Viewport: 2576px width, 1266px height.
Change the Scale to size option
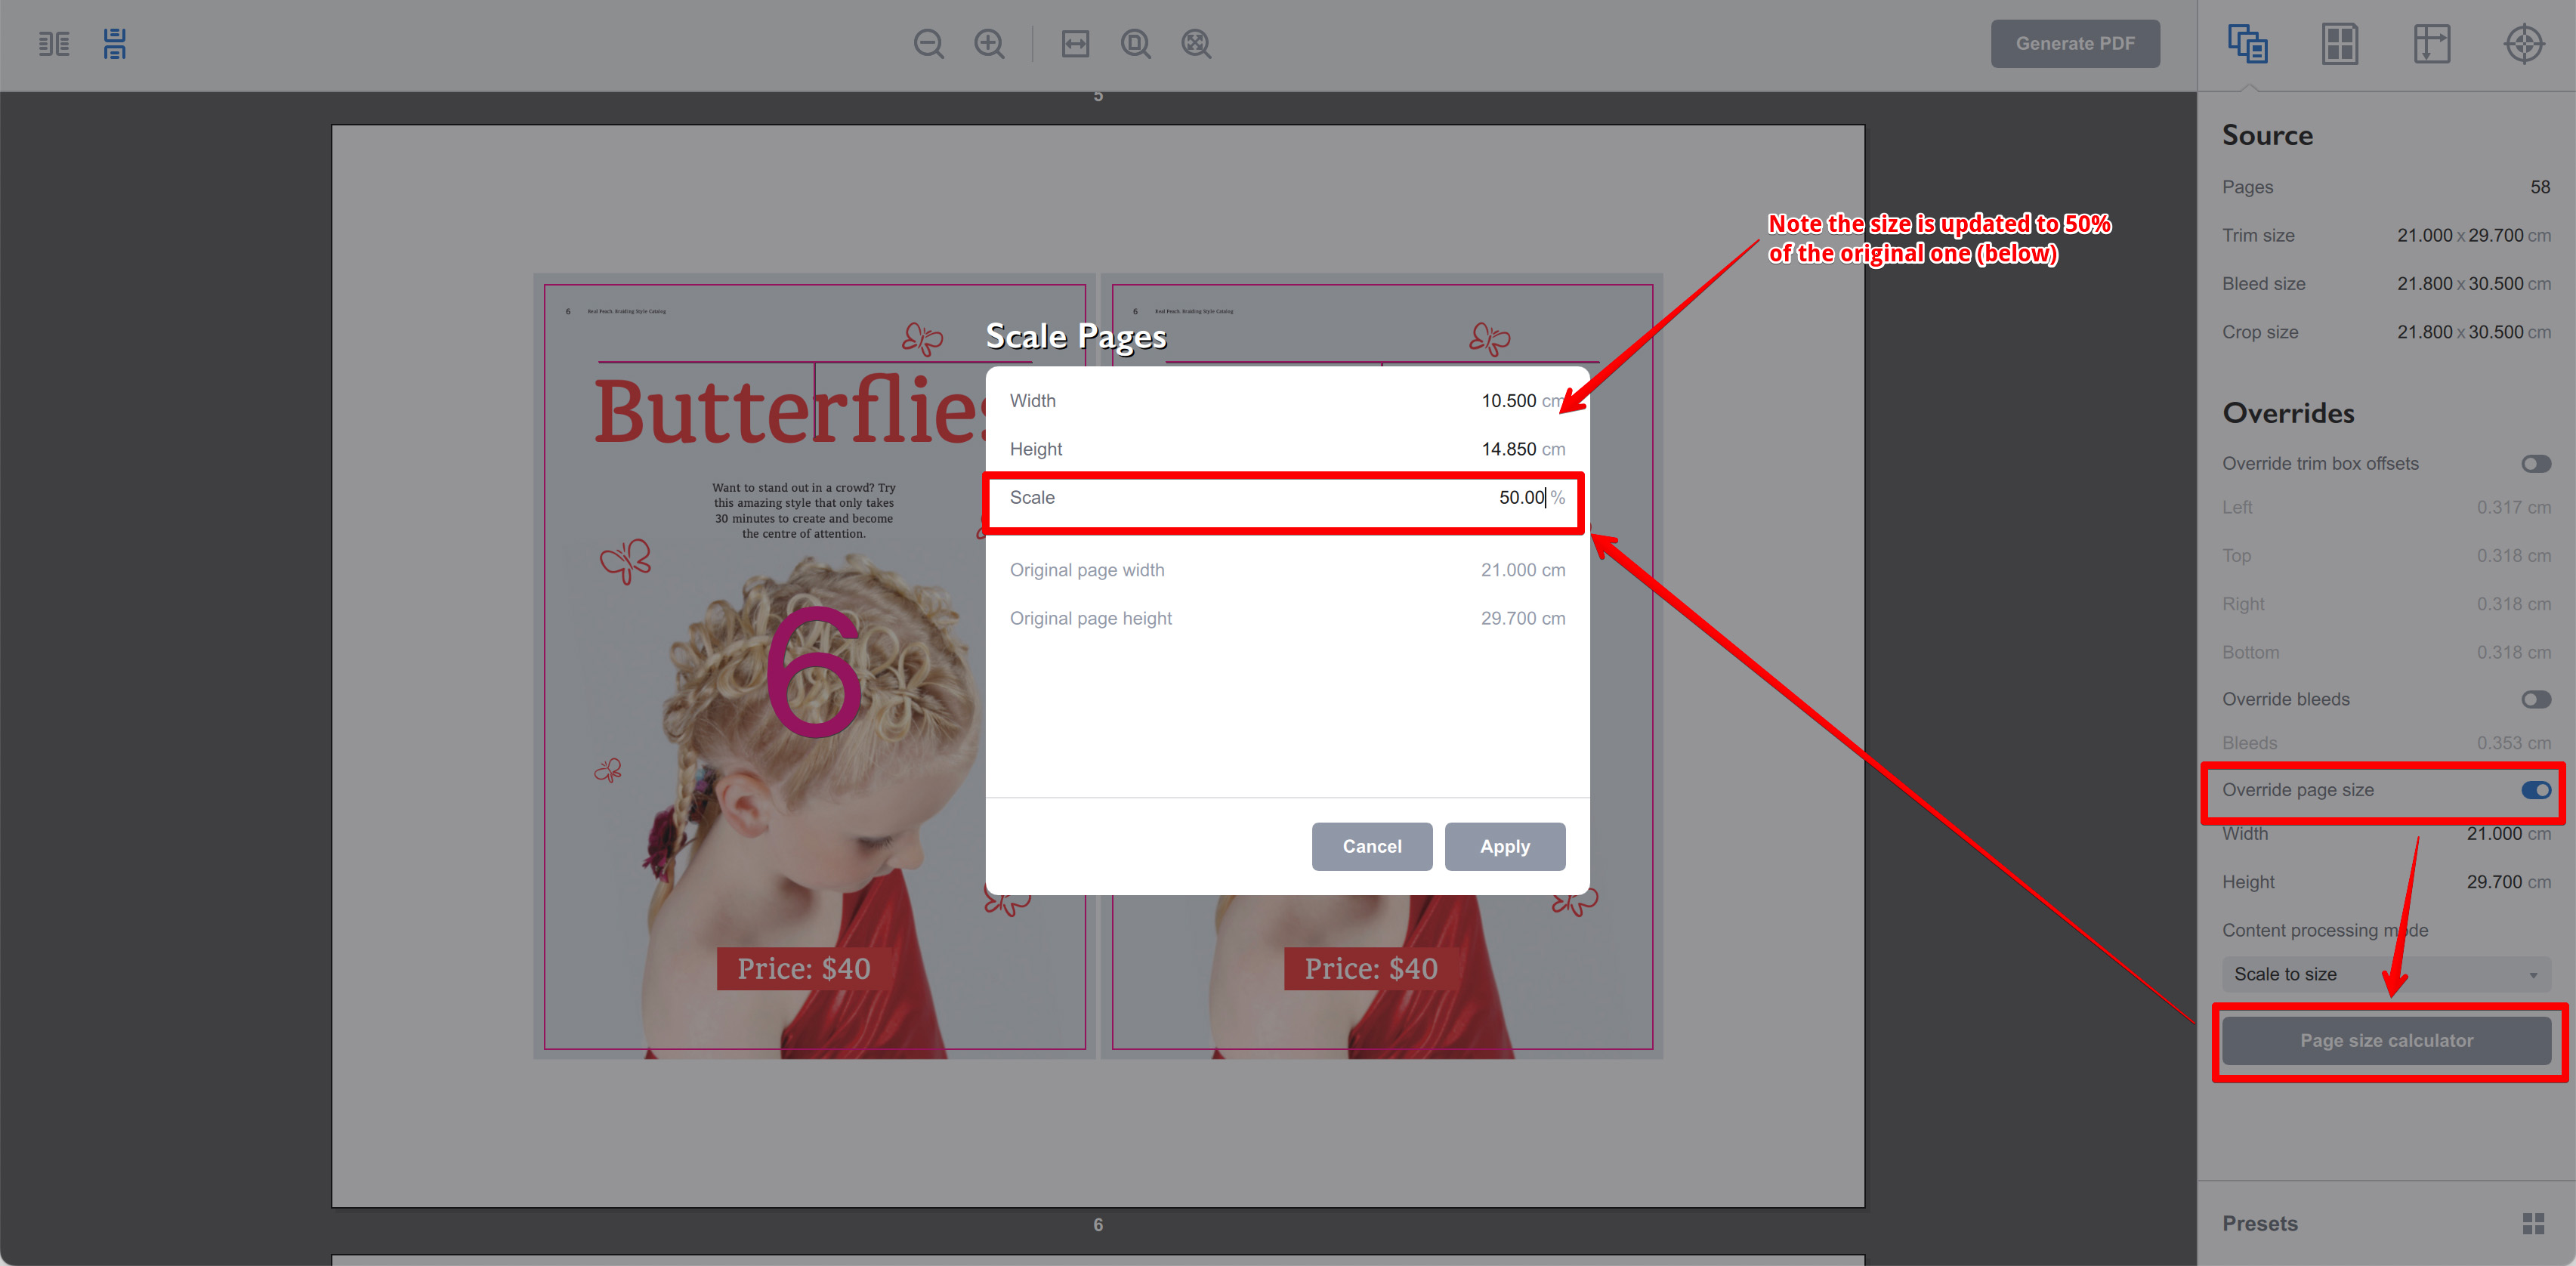[2383, 973]
